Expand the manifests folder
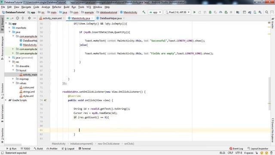Image resolution: width=275 pixels, height=155 pixels. [x=9, y=28]
